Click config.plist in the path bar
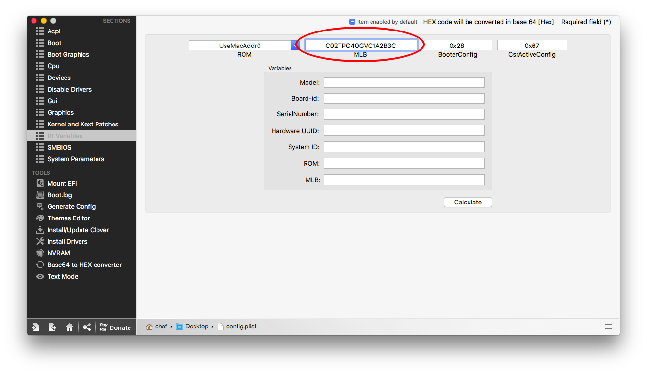Viewport: 647px width, 374px height. coord(237,327)
